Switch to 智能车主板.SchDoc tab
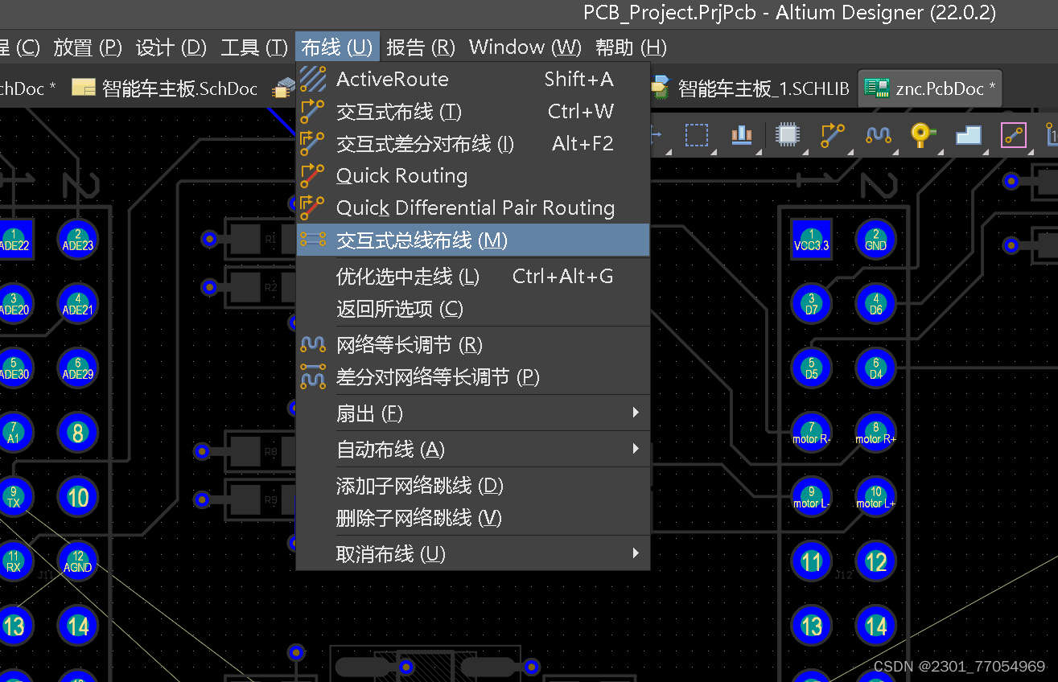Image resolution: width=1058 pixels, height=682 pixels. click(x=164, y=88)
